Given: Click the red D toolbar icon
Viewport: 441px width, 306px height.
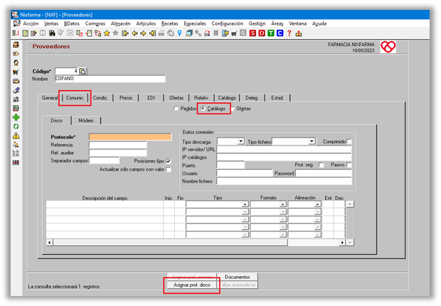Looking at the screenshot, I should click(x=262, y=33).
